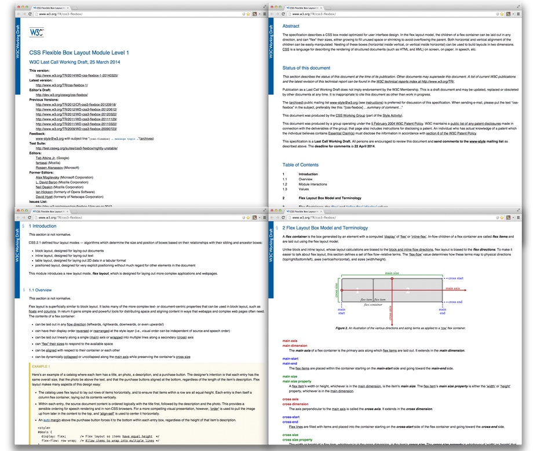Click the section anchor beside 1.1 Overview heading
Screen dimensions: 533x451
(24, 290)
